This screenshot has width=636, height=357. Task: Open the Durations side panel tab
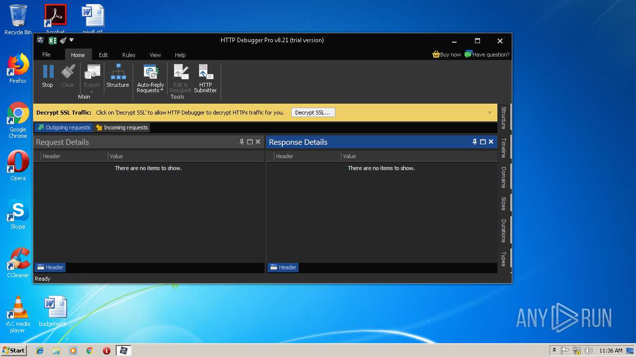coord(504,231)
